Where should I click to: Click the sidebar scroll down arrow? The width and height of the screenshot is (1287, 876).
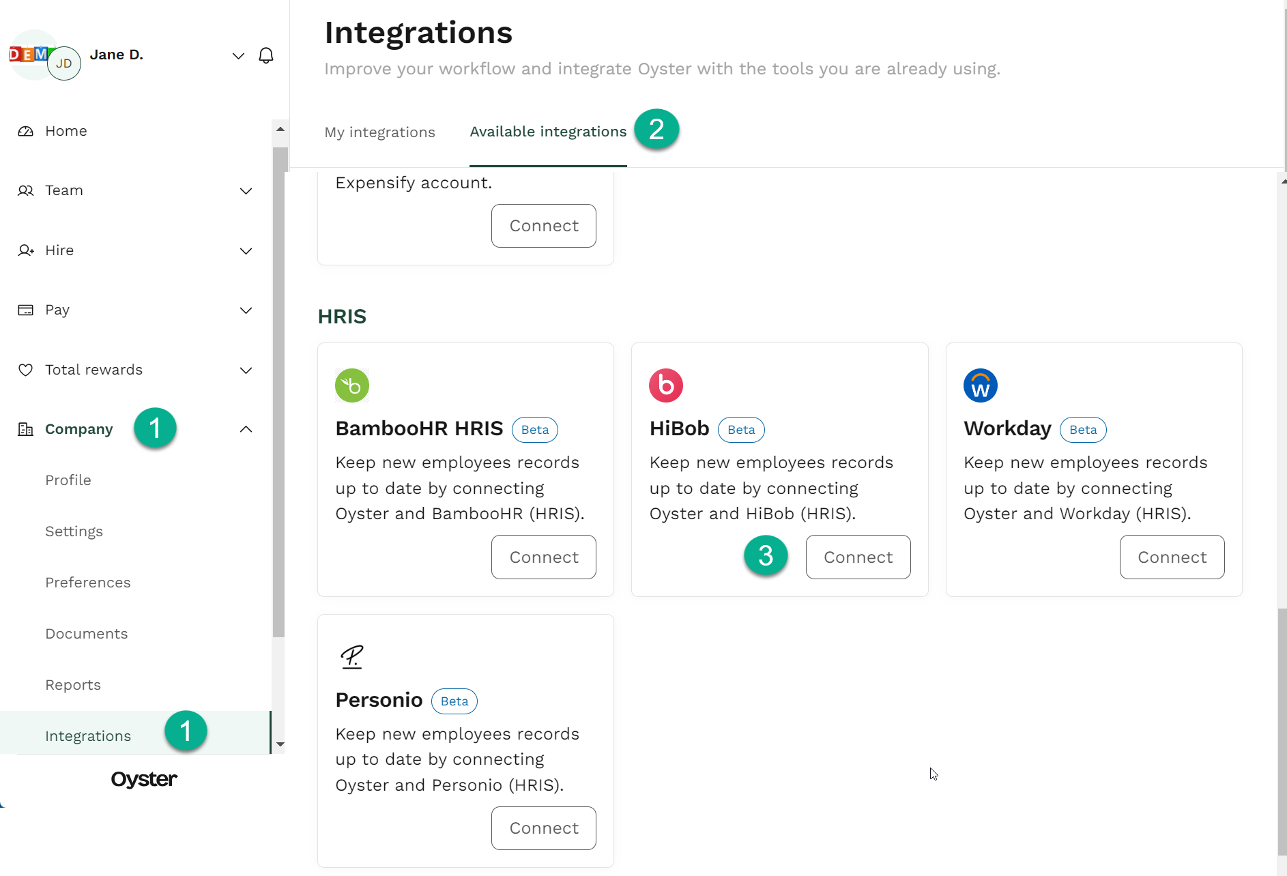(x=280, y=744)
